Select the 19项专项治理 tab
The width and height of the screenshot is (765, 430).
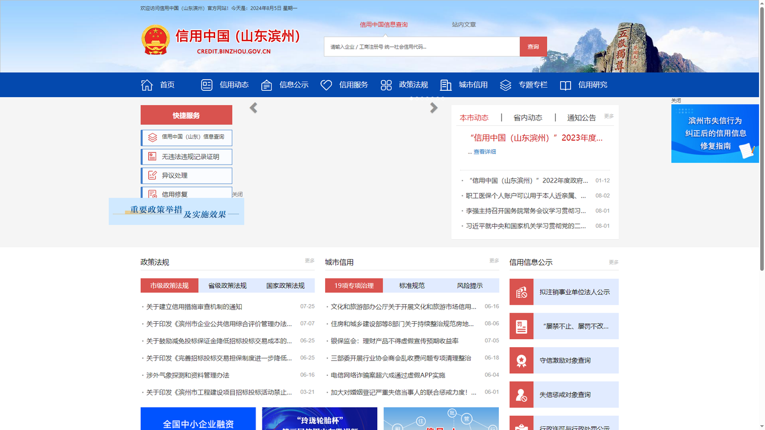click(x=354, y=286)
